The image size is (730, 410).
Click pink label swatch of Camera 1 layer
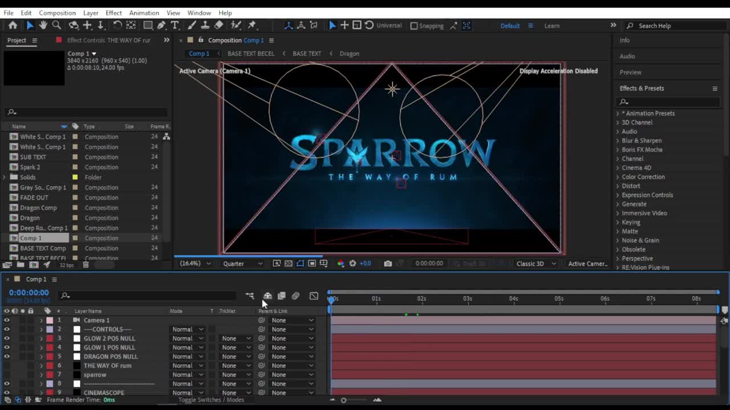[x=50, y=320]
